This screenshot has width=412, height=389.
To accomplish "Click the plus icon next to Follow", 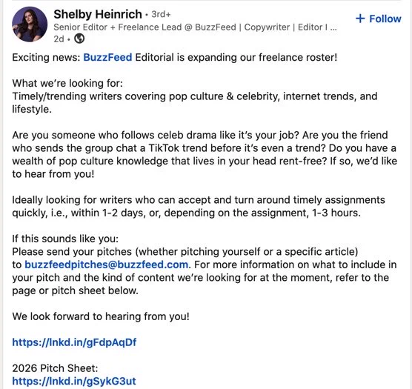I will click(x=360, y=19).
